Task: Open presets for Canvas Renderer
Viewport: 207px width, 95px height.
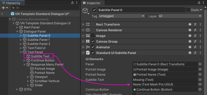Action: [x=195, y=30]
